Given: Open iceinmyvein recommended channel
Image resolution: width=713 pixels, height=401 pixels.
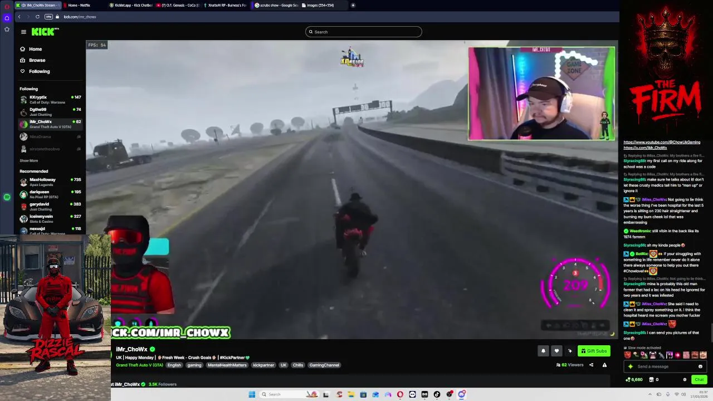Looking at the screenshot, I should 50,219.
